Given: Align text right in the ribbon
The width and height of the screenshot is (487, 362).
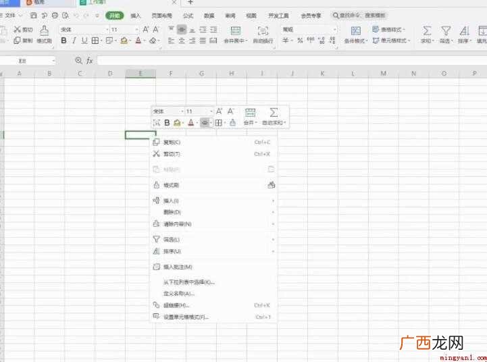Looking at the screenshot, I should pyautogui.click(x=193, y=41).
